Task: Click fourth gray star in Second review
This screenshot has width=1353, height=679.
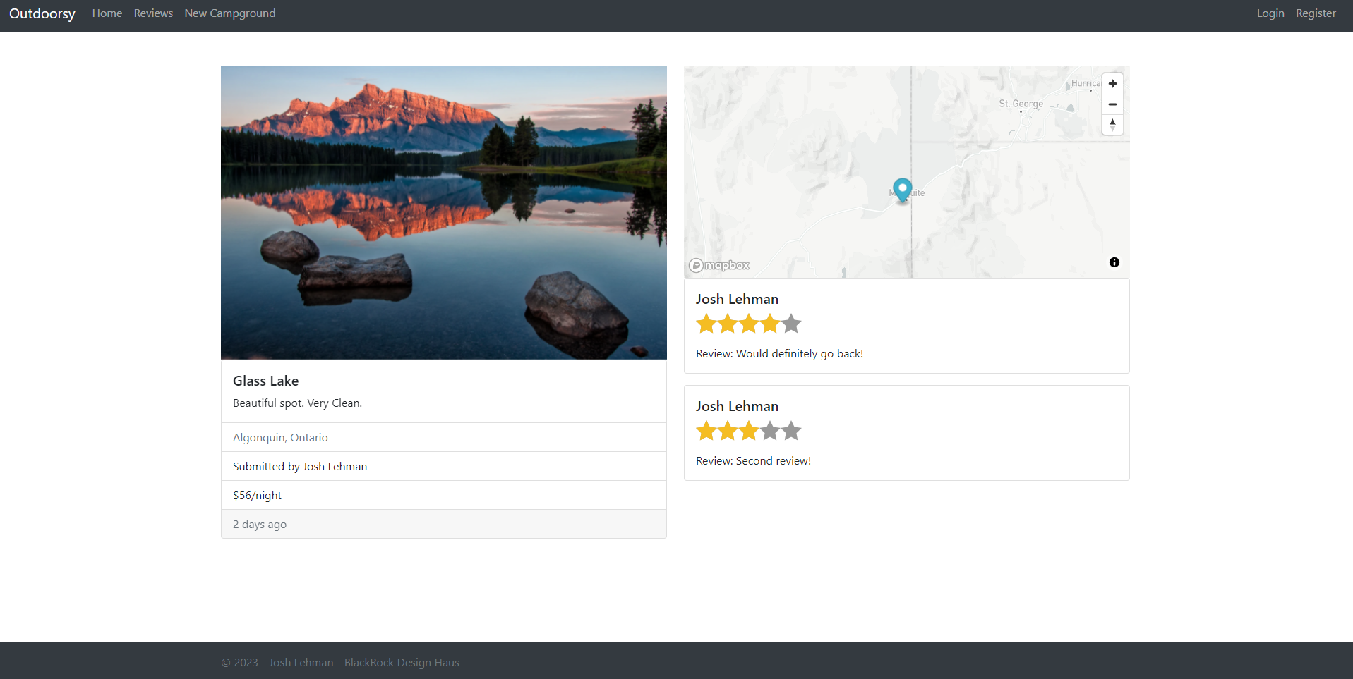Action: (770, 430)
